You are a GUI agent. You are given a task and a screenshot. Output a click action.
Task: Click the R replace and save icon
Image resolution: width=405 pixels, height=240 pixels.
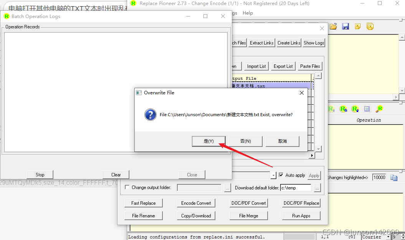click(355, 109)
